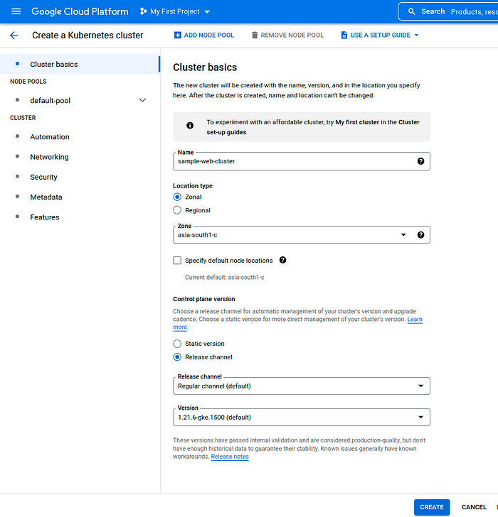Open the Version dropdown
The width and height of the screenshot is (498, 517).
[301, 417]
